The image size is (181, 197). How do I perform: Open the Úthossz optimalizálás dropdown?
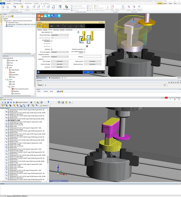[60, 35]
